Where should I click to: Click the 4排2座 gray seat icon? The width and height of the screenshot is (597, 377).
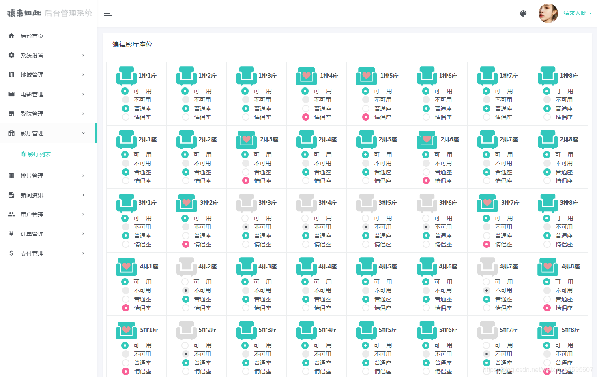(187, 266)
